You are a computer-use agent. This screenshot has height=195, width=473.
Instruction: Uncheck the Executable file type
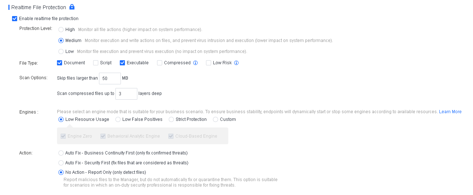tap(122, 63)
